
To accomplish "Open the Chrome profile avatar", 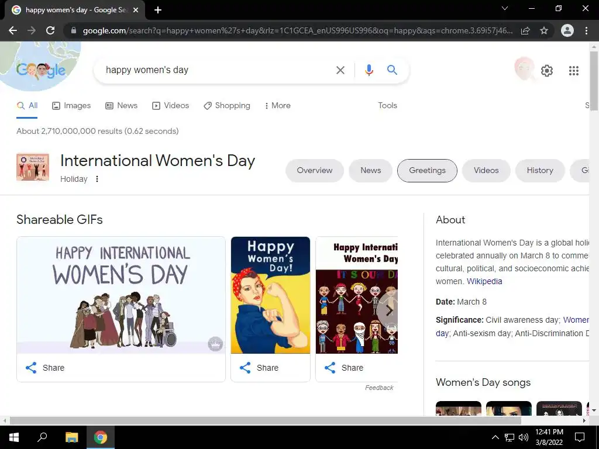I will 567,30.
